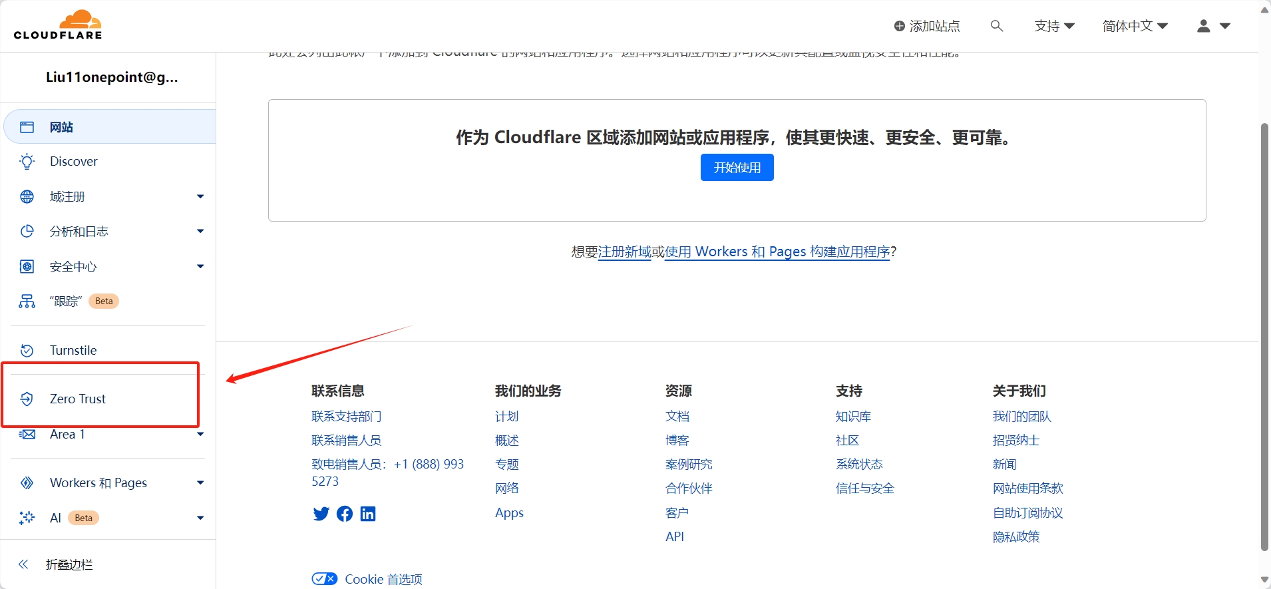Open the 联系支持部门 footer link

point(347,417)
